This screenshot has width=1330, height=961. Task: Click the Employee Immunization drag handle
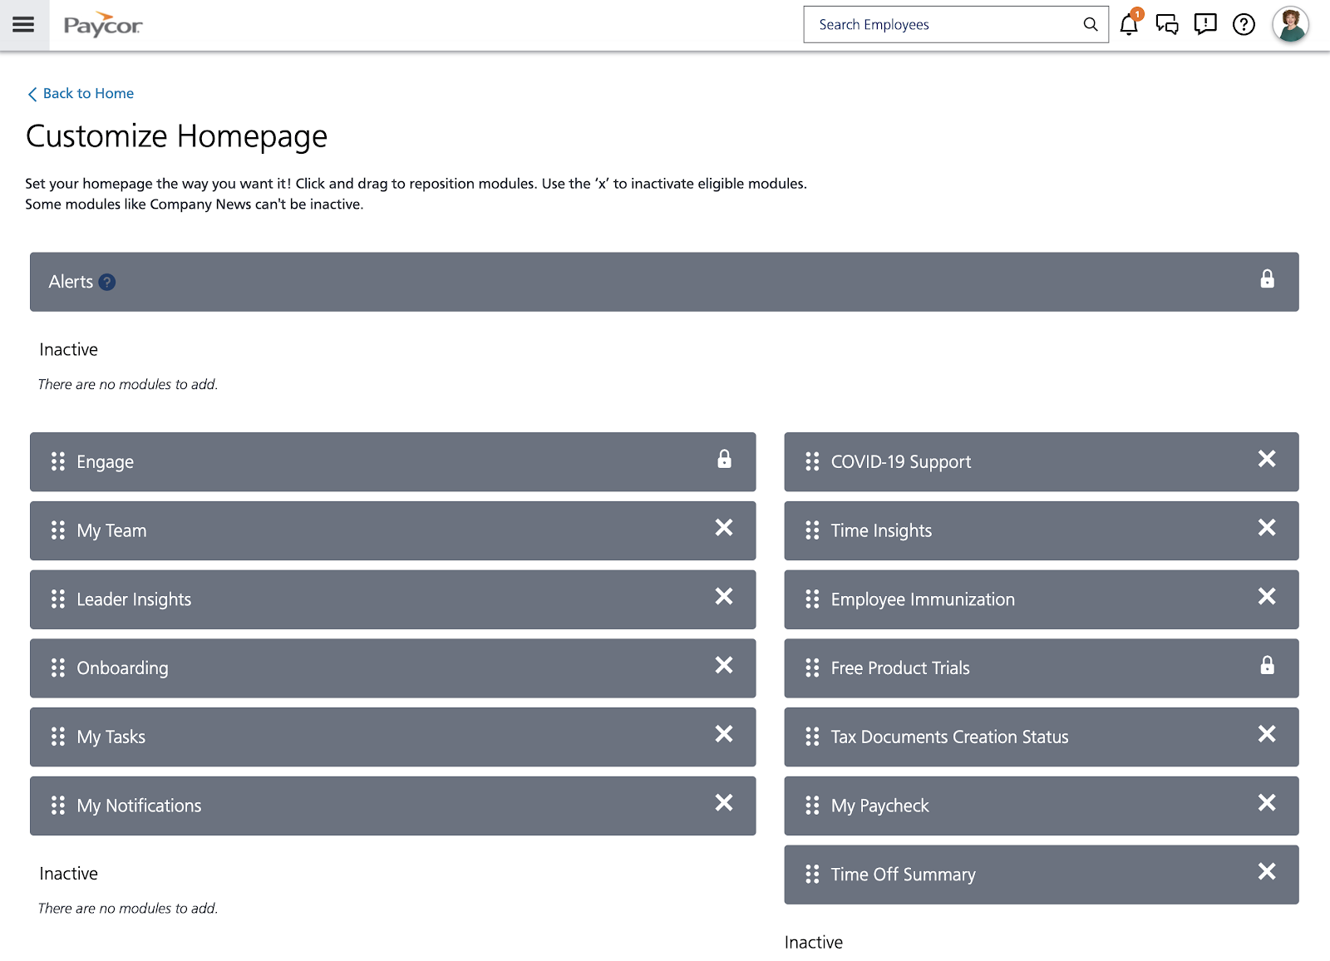click(x=812, y=599)
